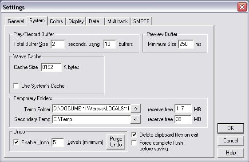Open the Multitrack tab
249x162 pixels.
(x=118, y=21)
